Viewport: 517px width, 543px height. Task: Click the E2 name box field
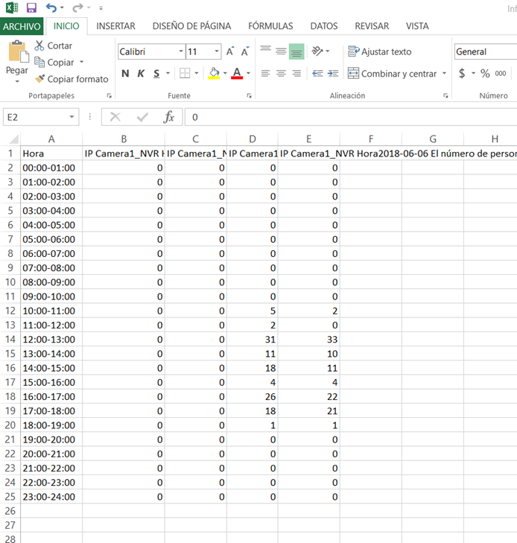pos(37,117)
